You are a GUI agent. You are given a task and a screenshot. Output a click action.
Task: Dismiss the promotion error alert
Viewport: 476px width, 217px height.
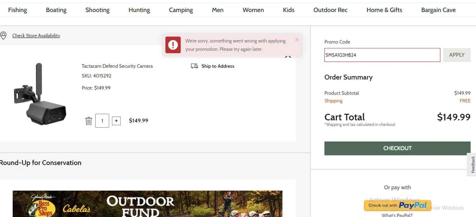point(297,40)
